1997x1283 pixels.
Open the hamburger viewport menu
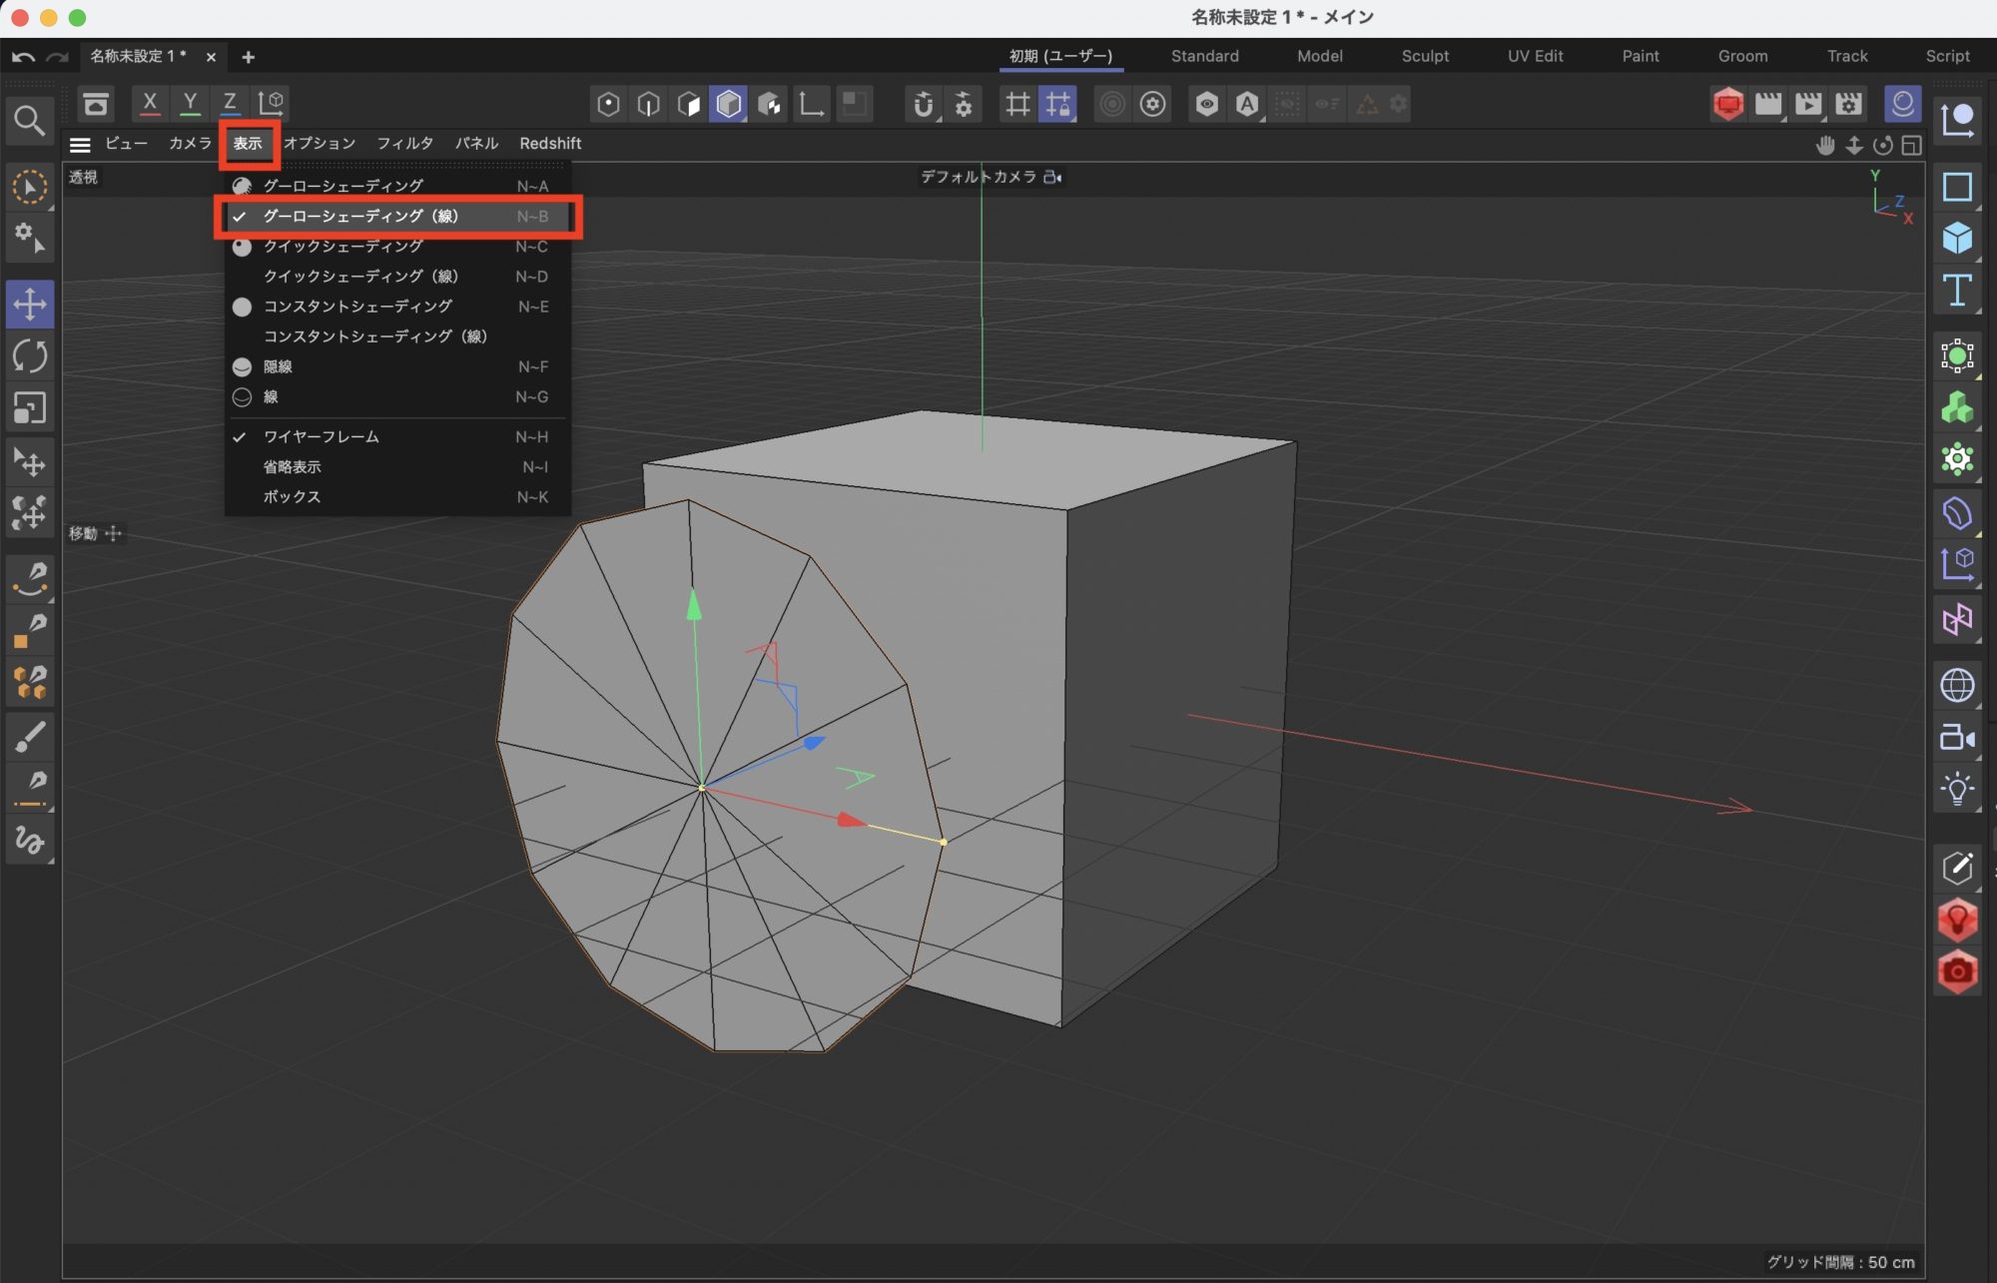[x=80, y=145]
